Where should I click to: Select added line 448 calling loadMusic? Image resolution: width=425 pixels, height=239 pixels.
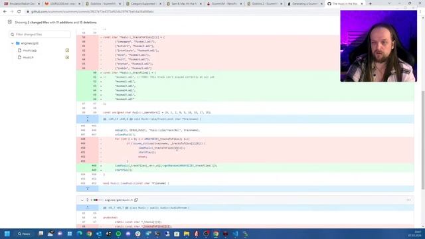click(245, 165)
